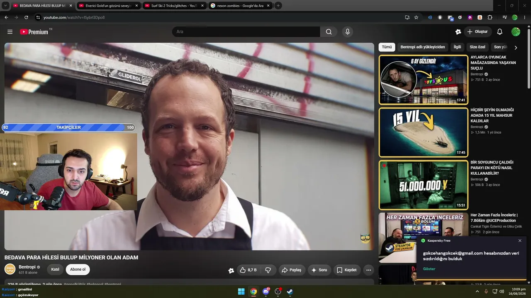Open the YouTube account avatar menu
Viewport: 531px width, 298px height.
[516, 32]
